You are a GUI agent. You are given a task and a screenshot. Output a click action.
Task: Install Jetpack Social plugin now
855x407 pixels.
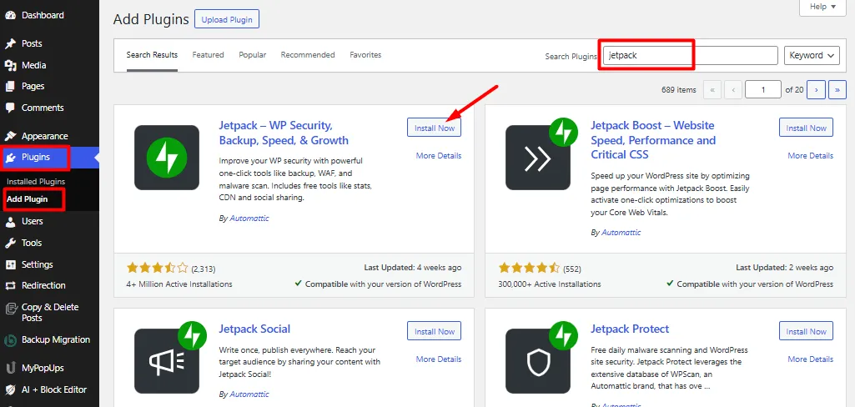434,331
